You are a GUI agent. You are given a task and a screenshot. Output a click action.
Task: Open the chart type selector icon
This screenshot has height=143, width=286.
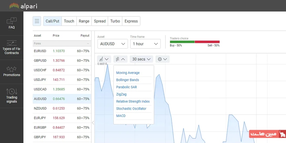(x=104, y=59)
